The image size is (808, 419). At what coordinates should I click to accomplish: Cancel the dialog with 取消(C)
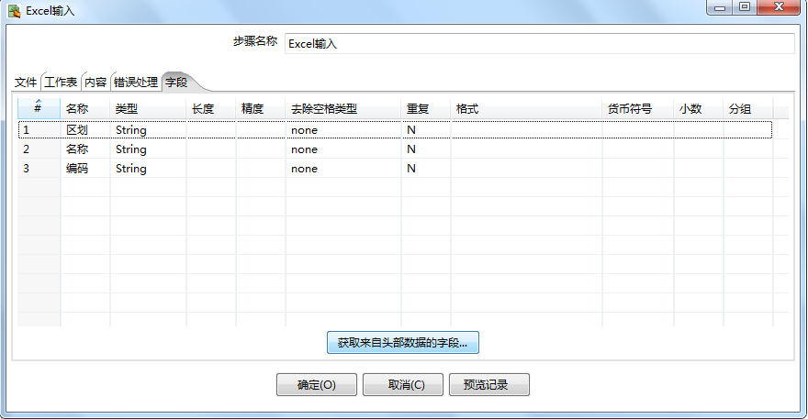[x=402, y=384]
